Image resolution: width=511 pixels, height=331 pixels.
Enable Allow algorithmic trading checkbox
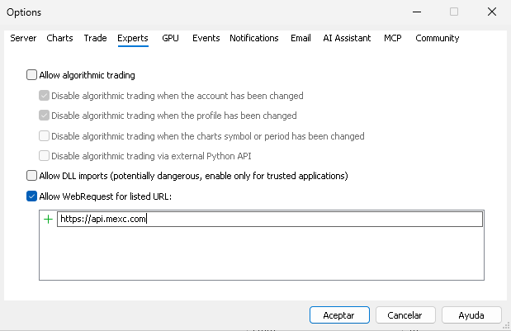coord(31,75)
